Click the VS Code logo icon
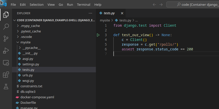 [x=4, y=4]
